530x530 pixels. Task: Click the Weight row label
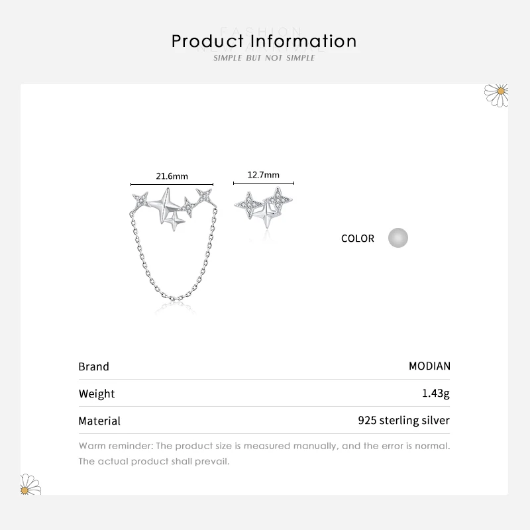[x=97, y=394]
